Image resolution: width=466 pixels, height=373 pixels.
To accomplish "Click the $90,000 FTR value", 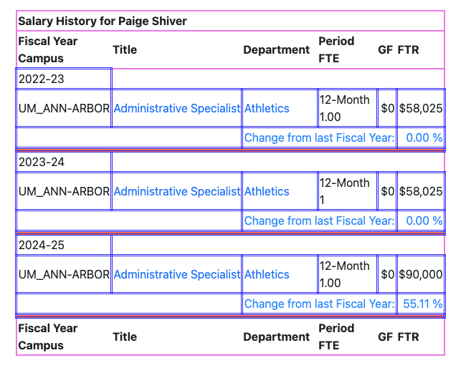I will [421, 275].
